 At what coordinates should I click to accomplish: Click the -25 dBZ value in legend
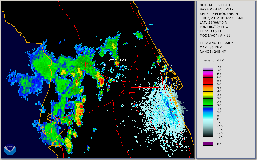pos(220,137)
